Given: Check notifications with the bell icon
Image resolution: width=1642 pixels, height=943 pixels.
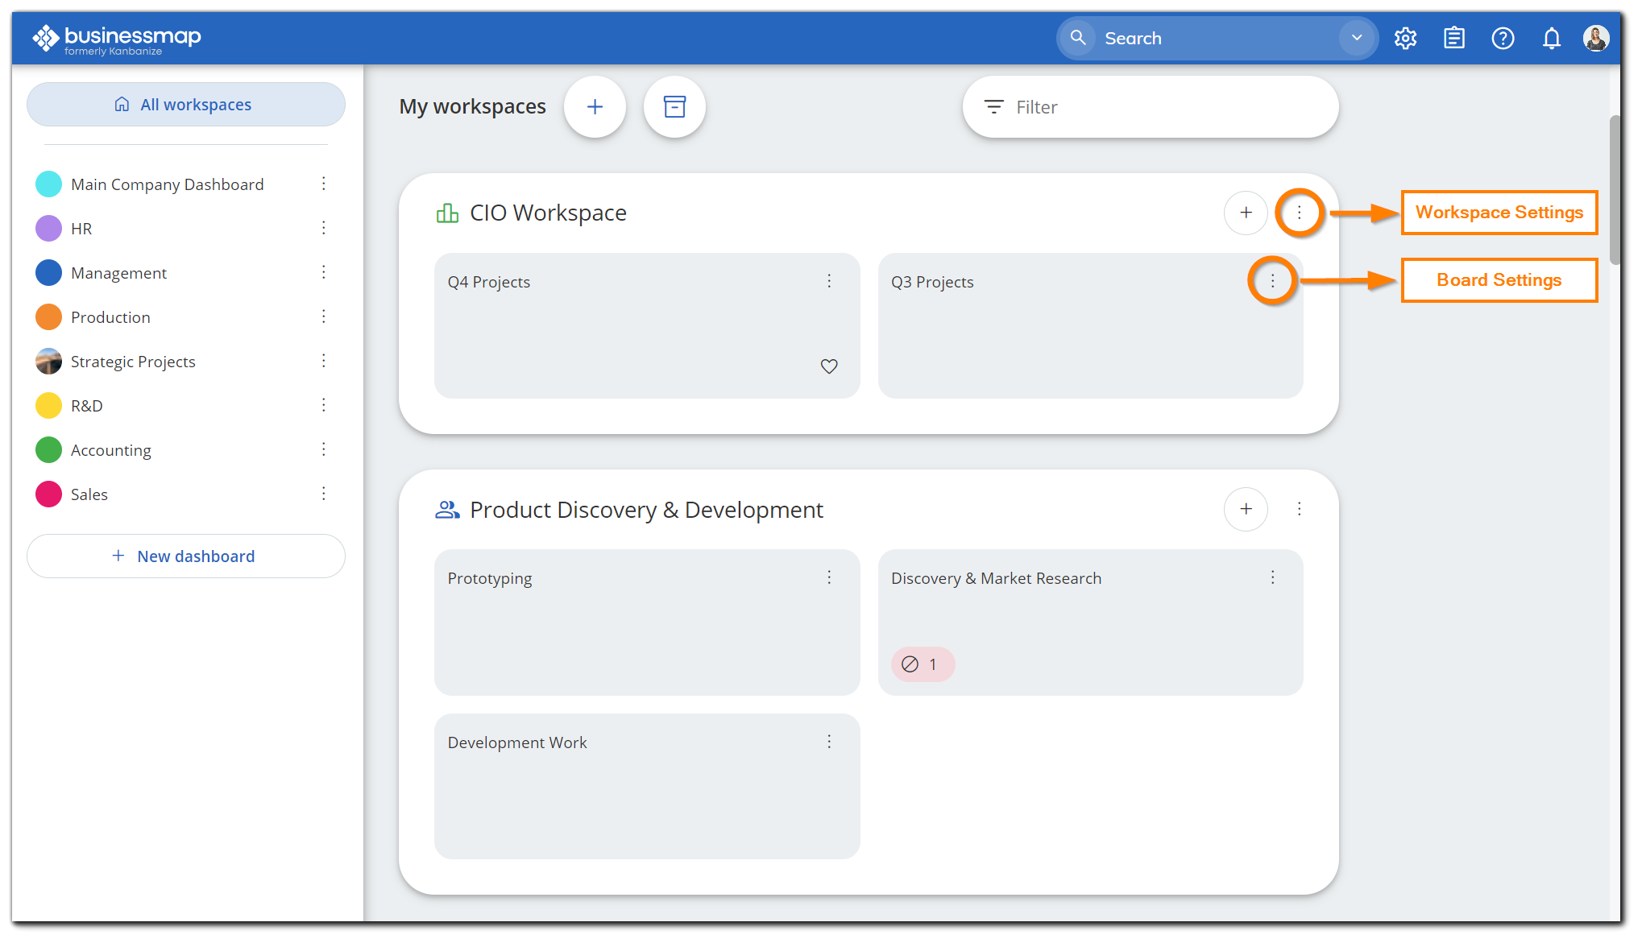Looking at the screenshot, I should coord(1552,38).
